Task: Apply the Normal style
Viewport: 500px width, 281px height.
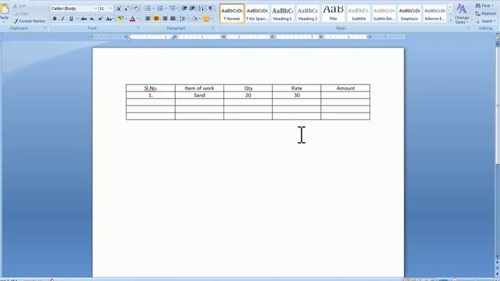Action: click(x=232, y=13)
